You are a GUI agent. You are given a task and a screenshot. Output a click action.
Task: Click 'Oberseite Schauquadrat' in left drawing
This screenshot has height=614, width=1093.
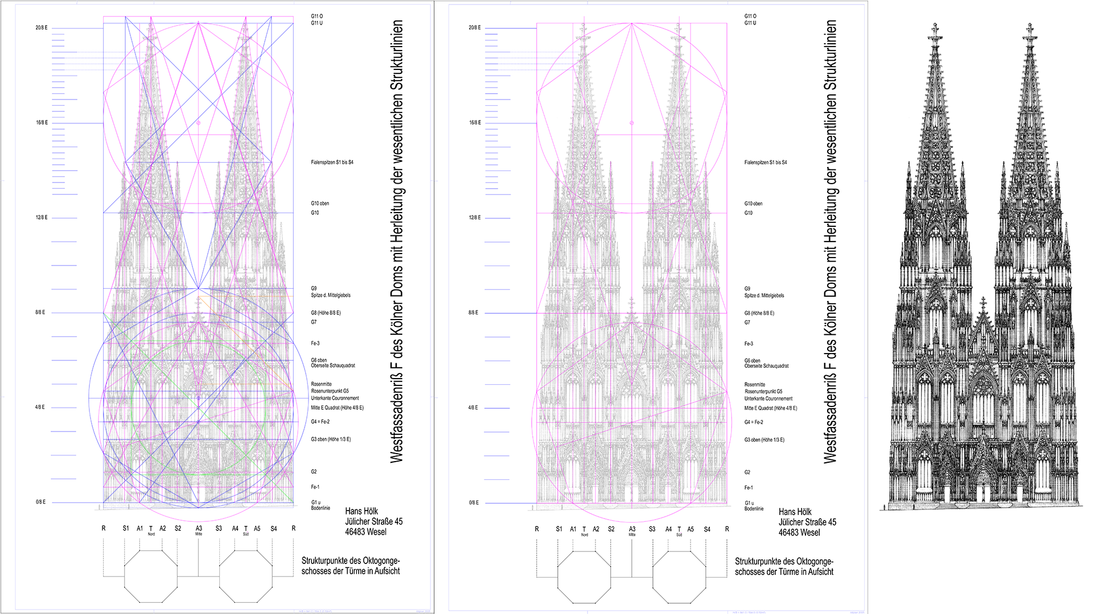[333, 366]
